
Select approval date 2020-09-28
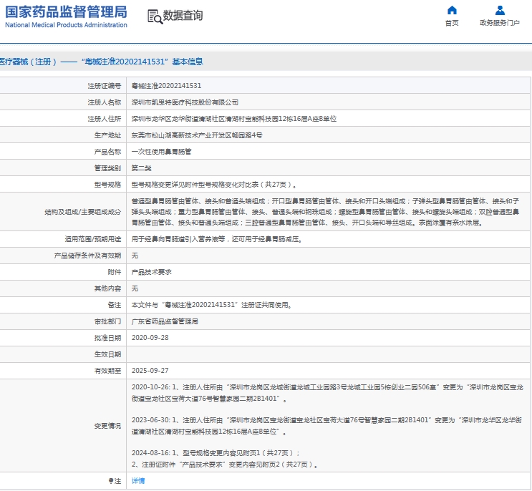click(150, 338)
